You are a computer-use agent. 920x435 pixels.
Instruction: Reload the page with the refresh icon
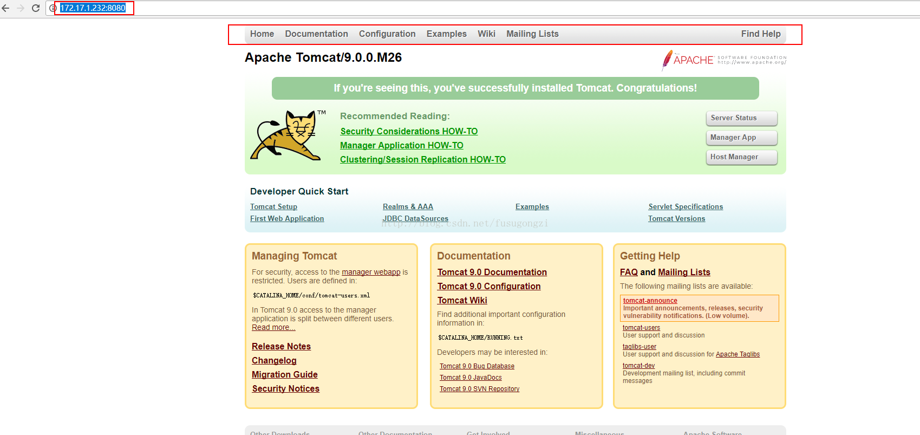36,8
